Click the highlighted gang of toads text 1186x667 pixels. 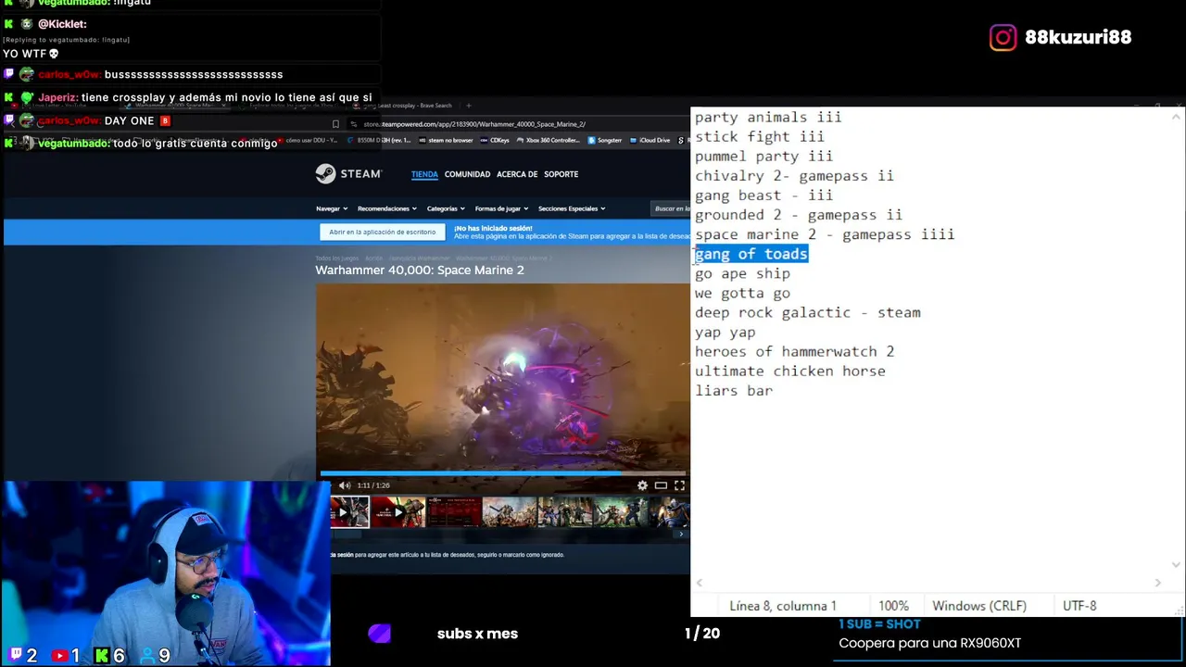[x=751, y=254]
